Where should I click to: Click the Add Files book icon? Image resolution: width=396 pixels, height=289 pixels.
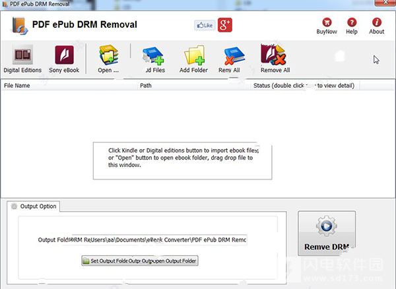click(x=153, y=55)
